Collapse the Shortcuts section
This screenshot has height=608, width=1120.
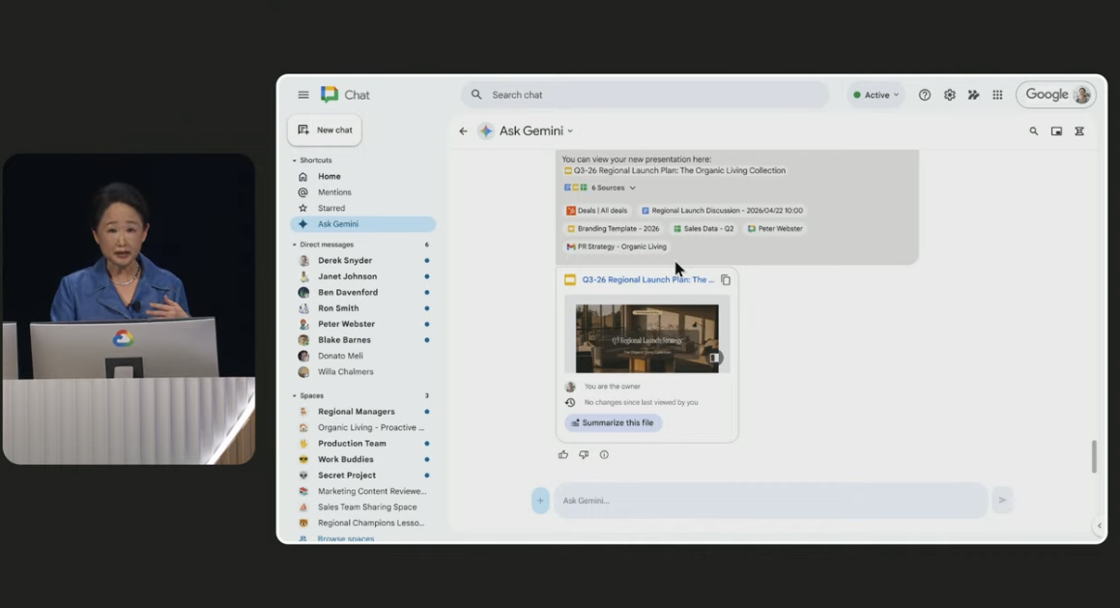coord(295,160)
